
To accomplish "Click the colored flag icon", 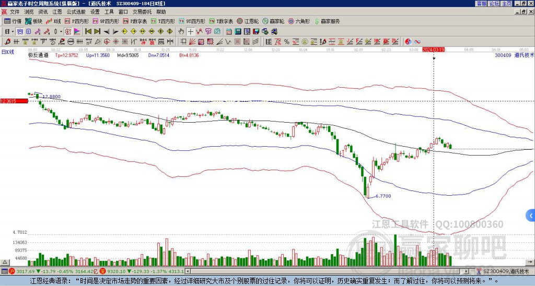I will [x=77, y=32].
